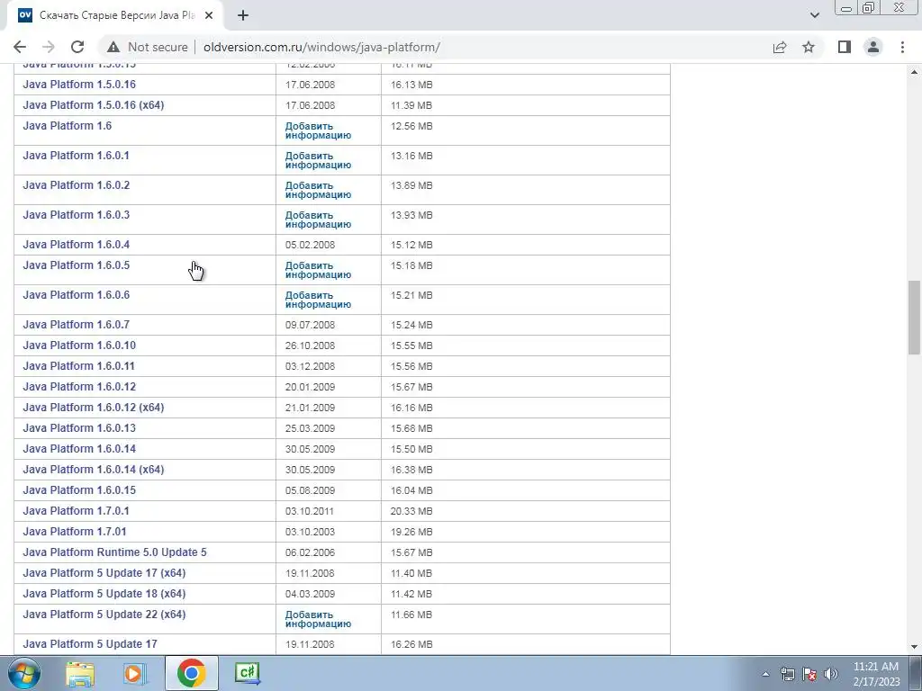Open Java Platform 5 Update 17 (x64)
Image resolution: width=922 pixels, height=691 pixels.
(x=104, y=573)
